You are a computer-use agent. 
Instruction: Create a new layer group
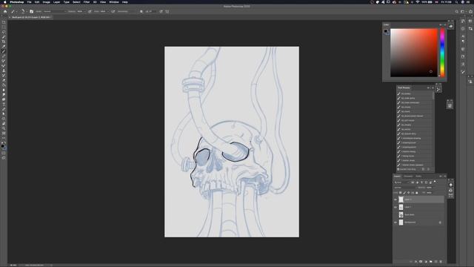pyautogui.click(x=431, y=262)
